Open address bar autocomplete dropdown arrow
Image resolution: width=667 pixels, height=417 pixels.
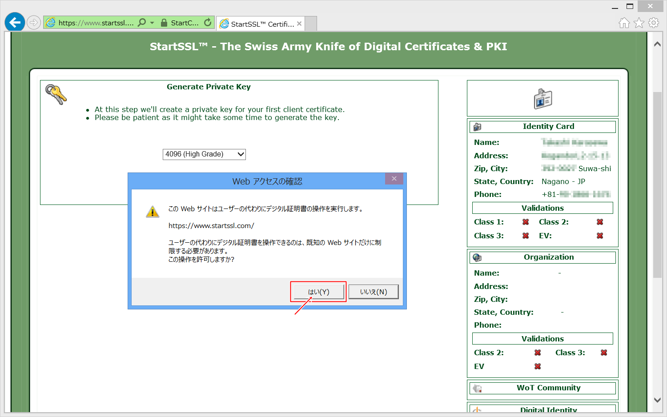click(x=152, y=23)
